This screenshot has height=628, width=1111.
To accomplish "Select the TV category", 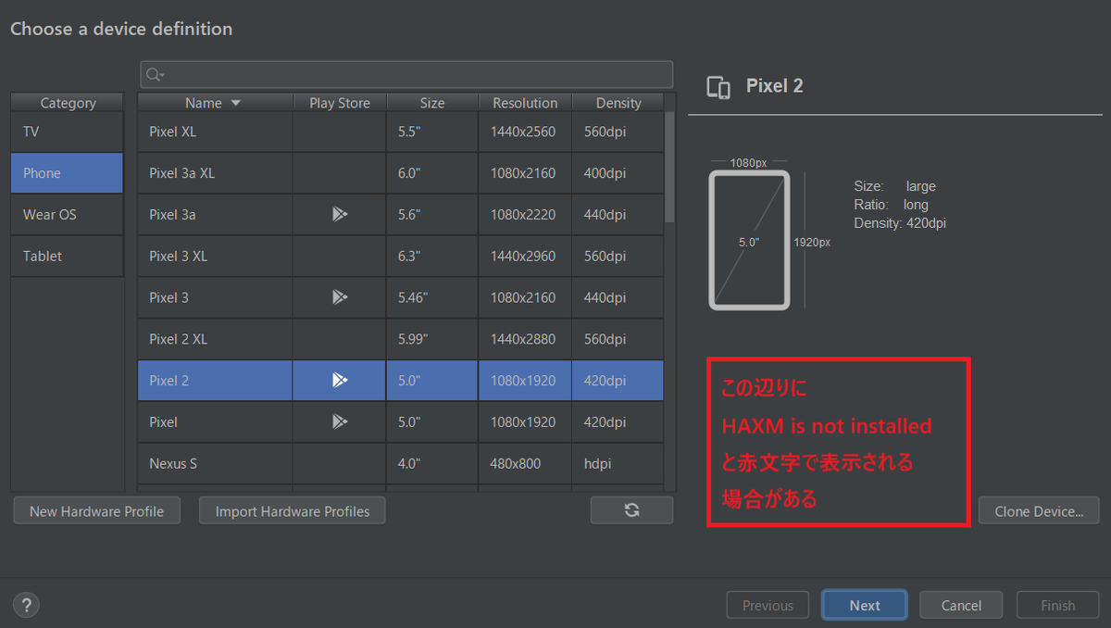I will pos(67,132).
